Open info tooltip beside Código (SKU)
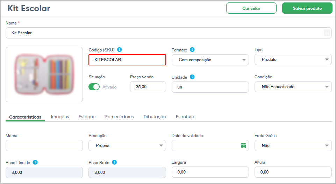336x184 pixels. pyautogui.click(x=120, y=50)
